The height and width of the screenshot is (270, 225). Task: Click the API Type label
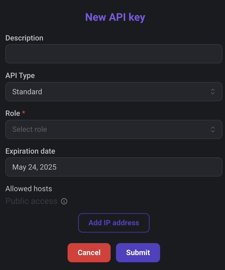click(x=20, y=76)
